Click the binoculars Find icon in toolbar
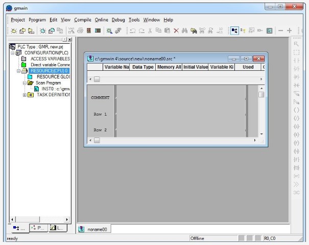Screen dimensions: 309x245 point(185,31)
